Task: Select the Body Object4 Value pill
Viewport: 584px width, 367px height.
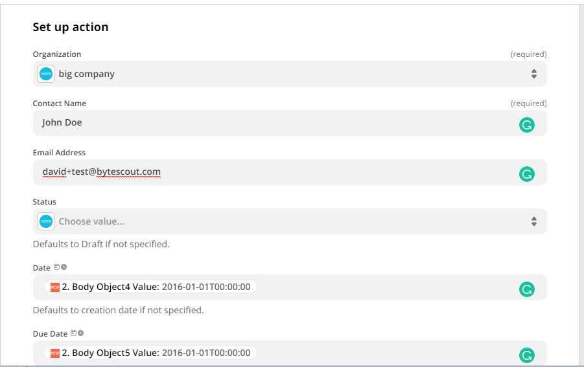Action: (156, 287)
